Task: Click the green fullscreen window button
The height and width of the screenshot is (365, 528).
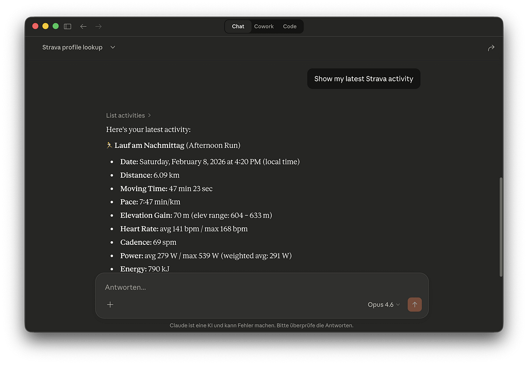Action: click(x=56, y=26)
